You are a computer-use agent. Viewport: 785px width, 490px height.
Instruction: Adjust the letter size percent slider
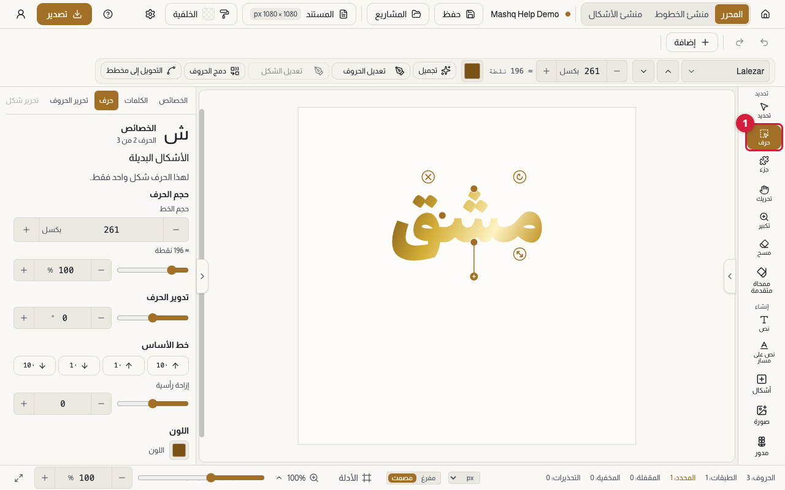[x=153, y=270]
